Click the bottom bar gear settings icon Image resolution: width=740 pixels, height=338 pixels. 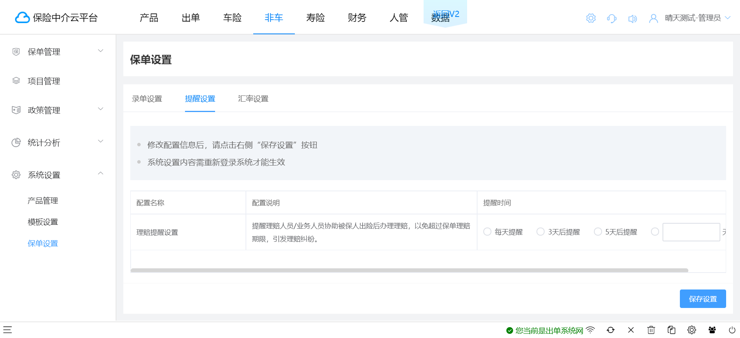click(x=692, y=330)
